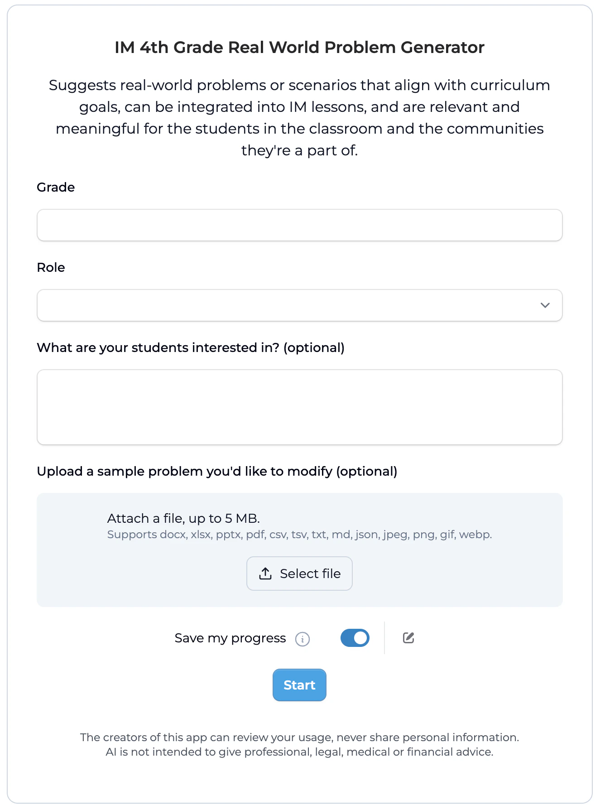Click the IM 4th Grade generator title
605x810 pixels.
[299, 48]
